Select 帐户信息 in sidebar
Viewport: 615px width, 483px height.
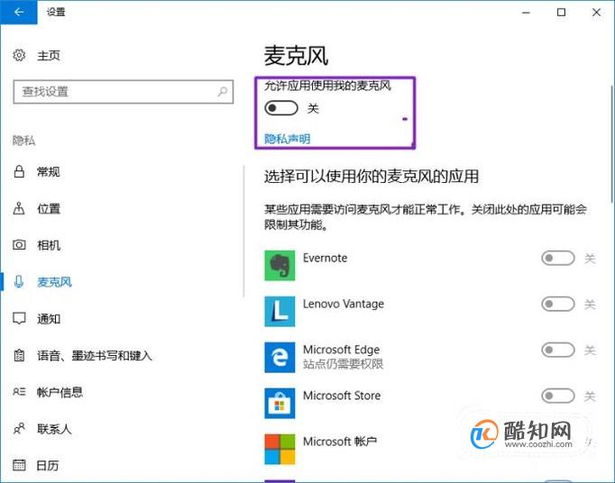click(60, 392)
